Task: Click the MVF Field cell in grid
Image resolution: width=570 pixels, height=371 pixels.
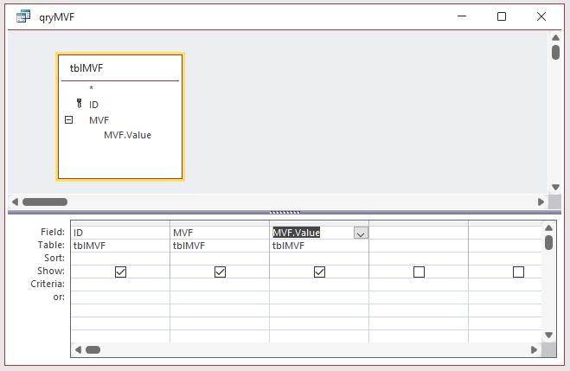Action: click(x=220, y=233)
